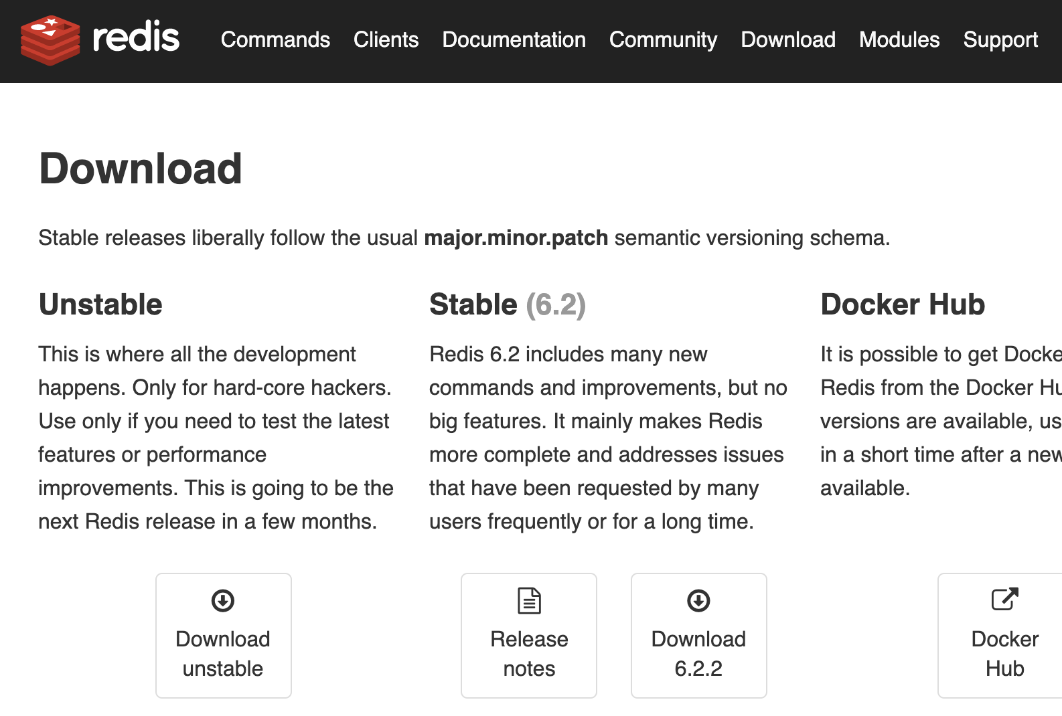This screenshot has height=716, width=1062.
Task: Click the Redis cube logo icon
Action: 50,39
